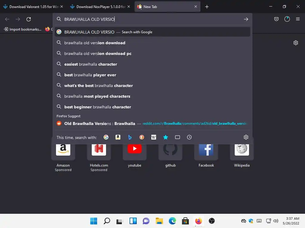The width and height of the screenshot is (305, 228).
Task: Click the OneDrive cloud tray icon
Action: (244, 221)
